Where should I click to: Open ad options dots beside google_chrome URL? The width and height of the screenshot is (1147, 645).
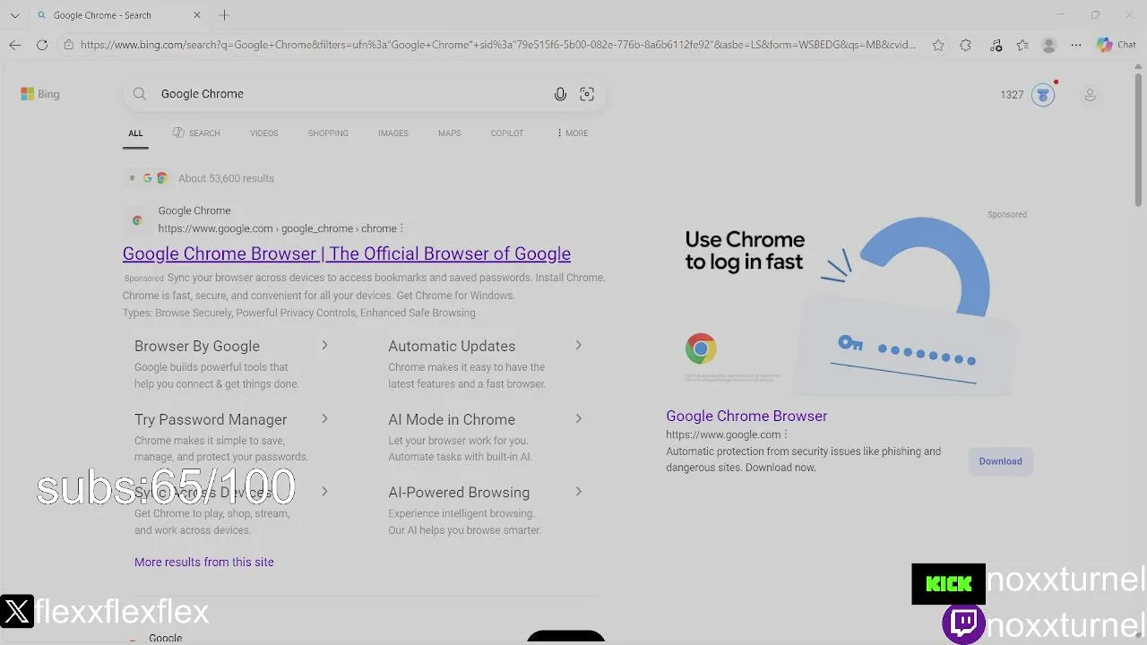pos(401,228)
